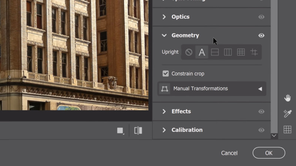Select Guided Upright tool
This screenshot has width=296, height=166.
pyautogui.click(x=254, y=52)
